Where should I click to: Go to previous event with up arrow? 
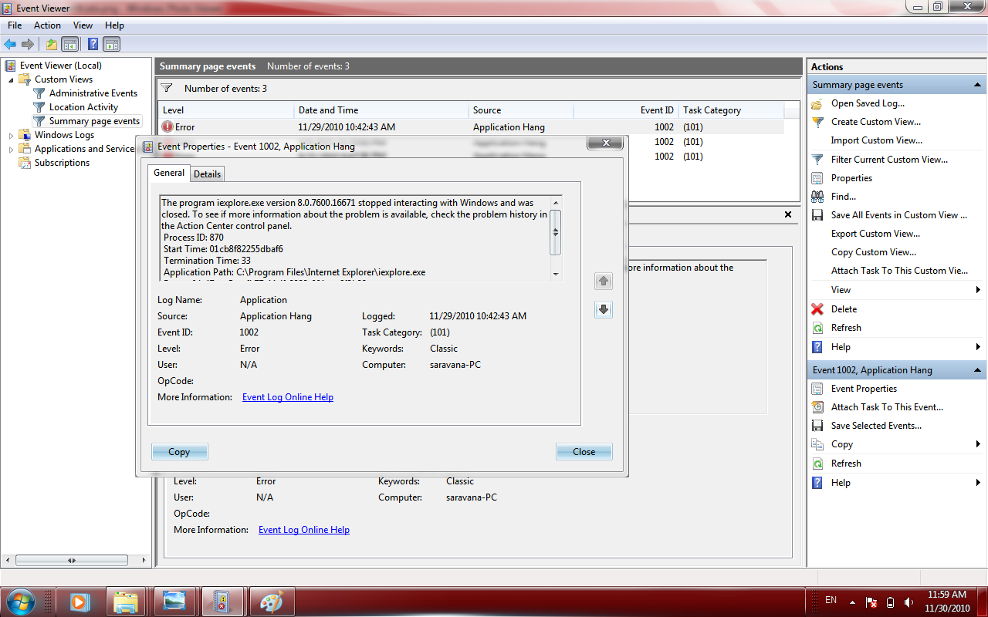point(604,282)
